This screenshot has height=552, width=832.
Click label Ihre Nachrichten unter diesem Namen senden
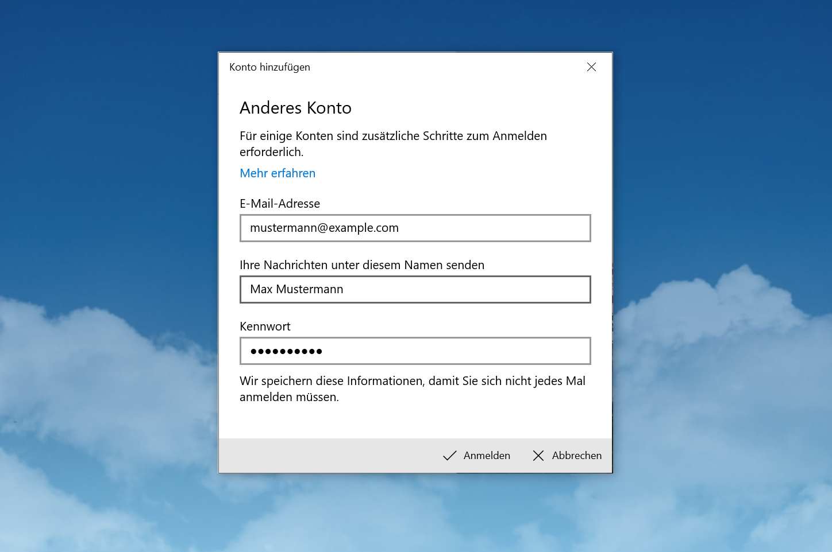(362, 265)
